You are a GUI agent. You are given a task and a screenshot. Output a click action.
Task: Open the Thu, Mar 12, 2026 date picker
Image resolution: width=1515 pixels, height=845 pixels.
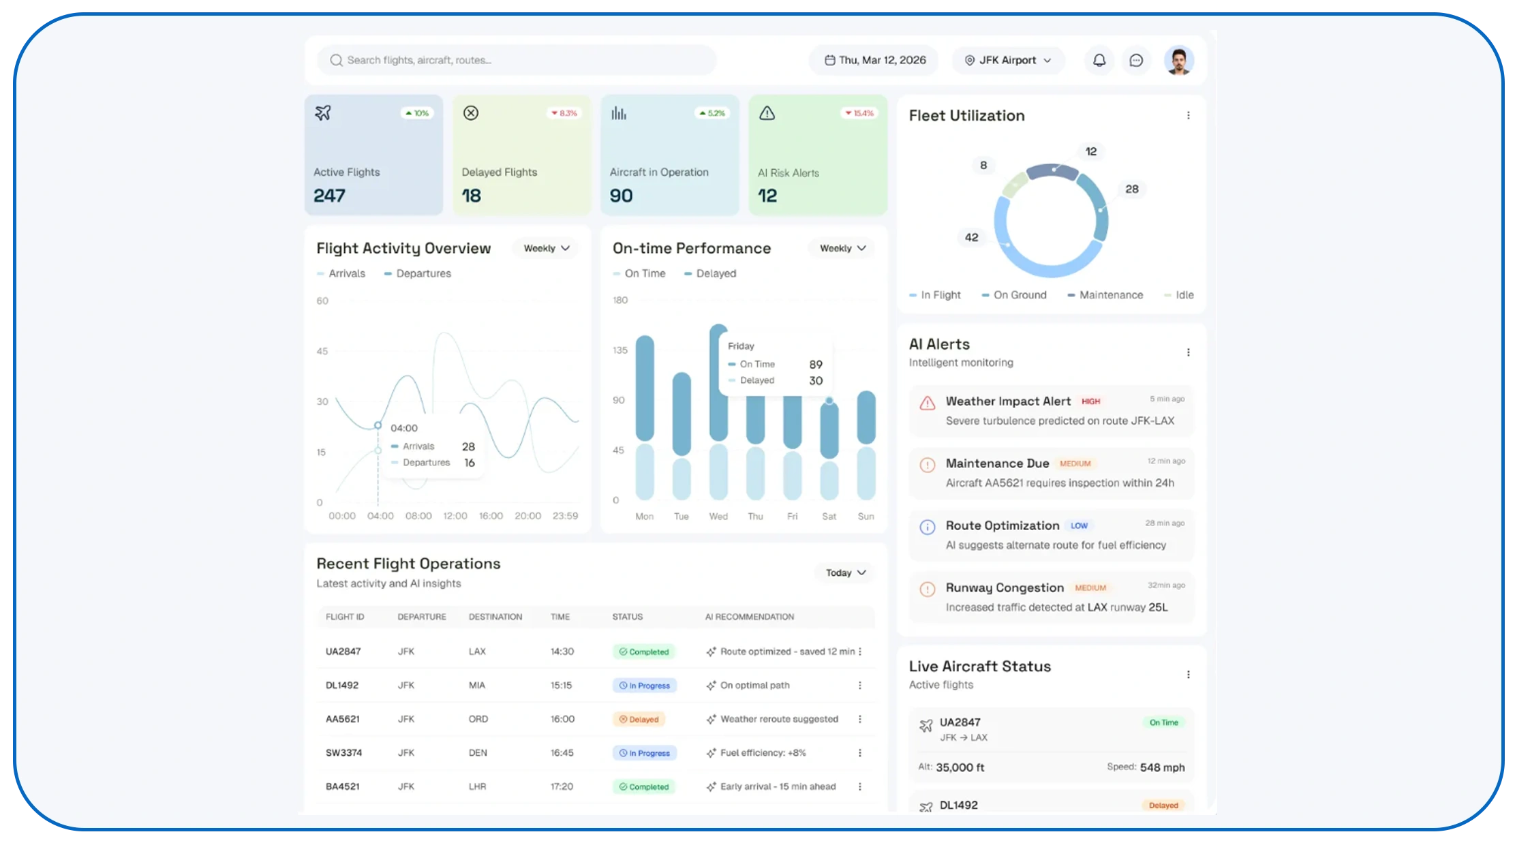(874, 61)
